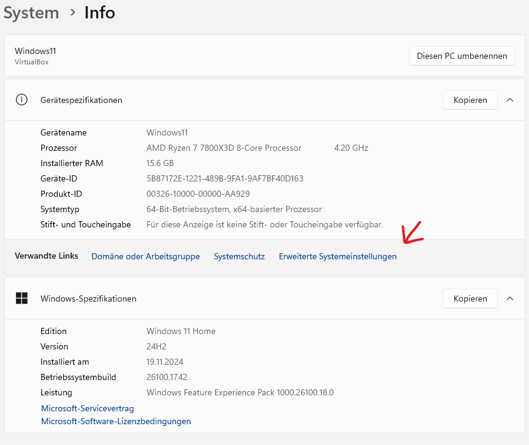The image size is (529, 445).
Task: Click PC name Windows11 in top card
Action: coord(36,51)
